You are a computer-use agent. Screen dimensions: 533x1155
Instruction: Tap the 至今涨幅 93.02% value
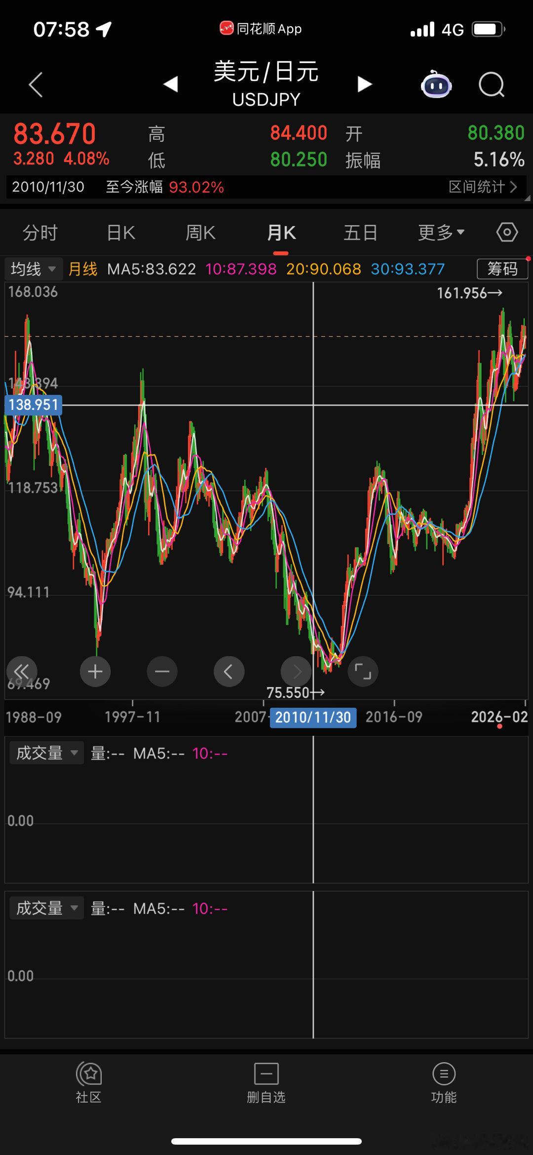[196, 187]
